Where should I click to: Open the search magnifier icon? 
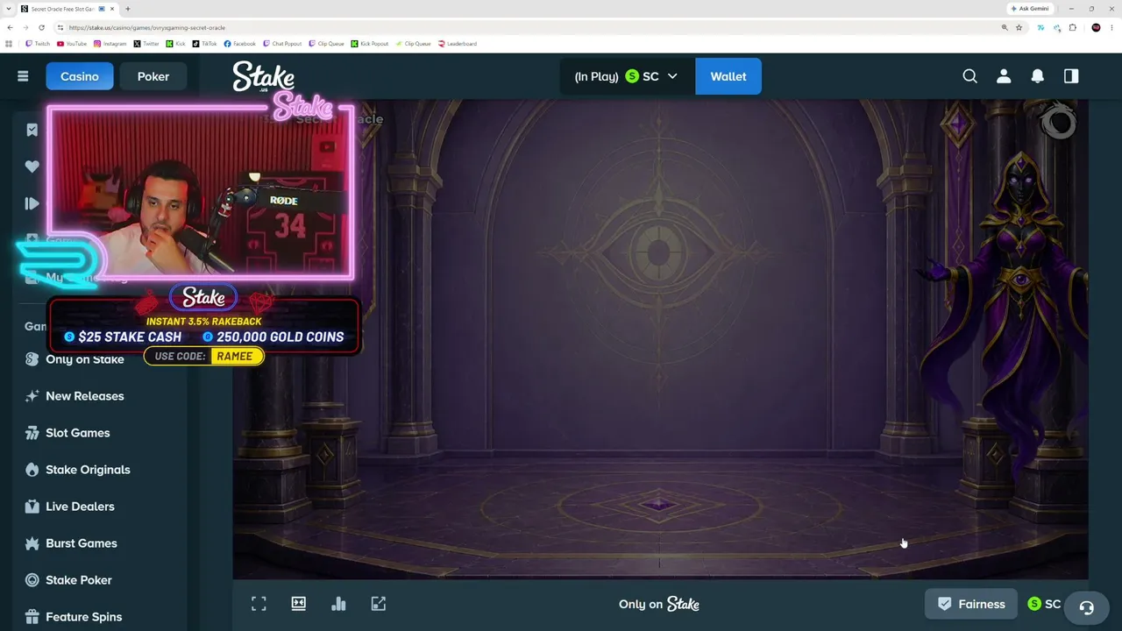pos(969,76)
